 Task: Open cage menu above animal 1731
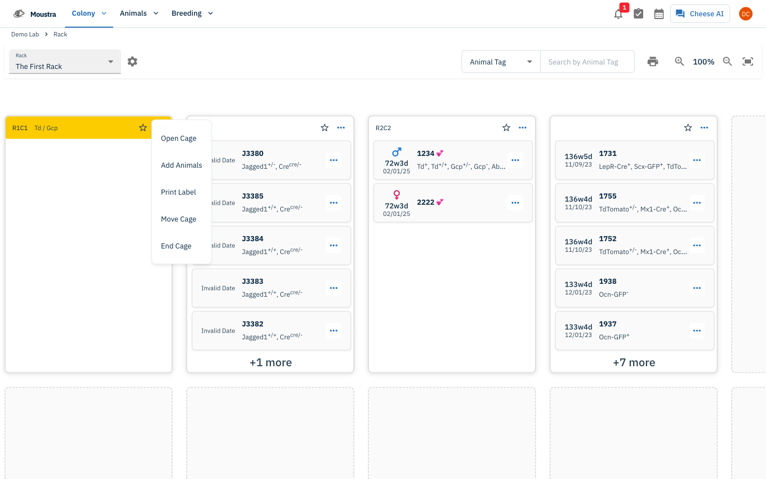coord(704,128)
